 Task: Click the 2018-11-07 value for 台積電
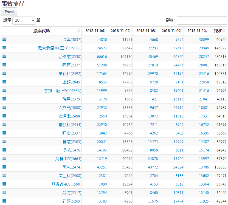[126, 57]
